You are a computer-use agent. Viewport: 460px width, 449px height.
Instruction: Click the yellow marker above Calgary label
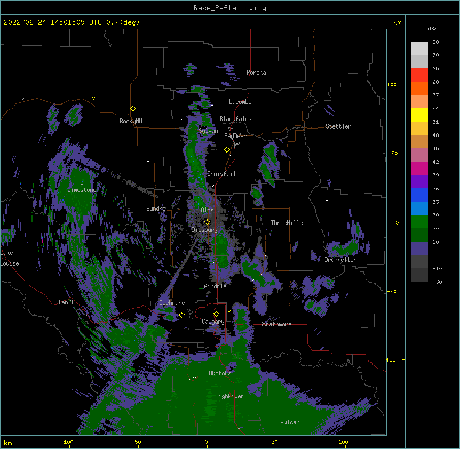click(x=216, y=314)
